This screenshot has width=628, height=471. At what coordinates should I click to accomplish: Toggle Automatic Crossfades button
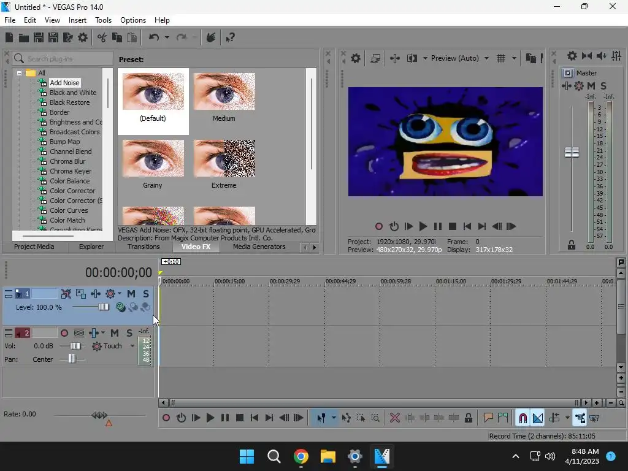point(537,418)
